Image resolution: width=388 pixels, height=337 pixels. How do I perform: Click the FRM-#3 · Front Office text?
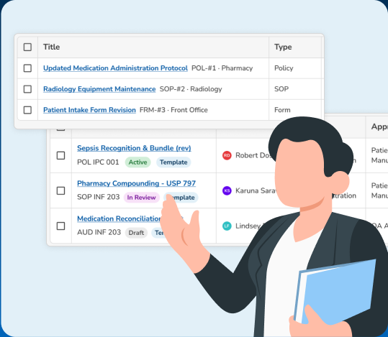tap(173, 110)
